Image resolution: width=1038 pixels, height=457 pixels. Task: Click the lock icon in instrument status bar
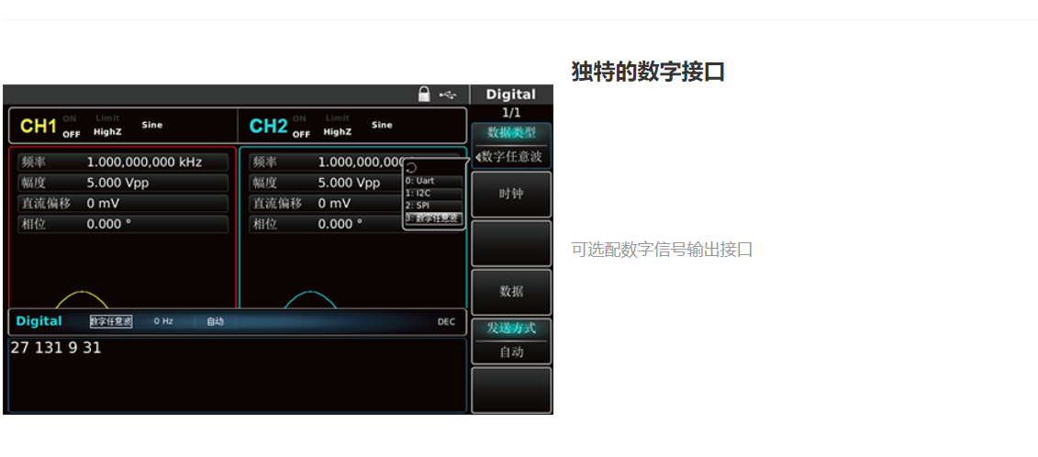coord(424,95)
